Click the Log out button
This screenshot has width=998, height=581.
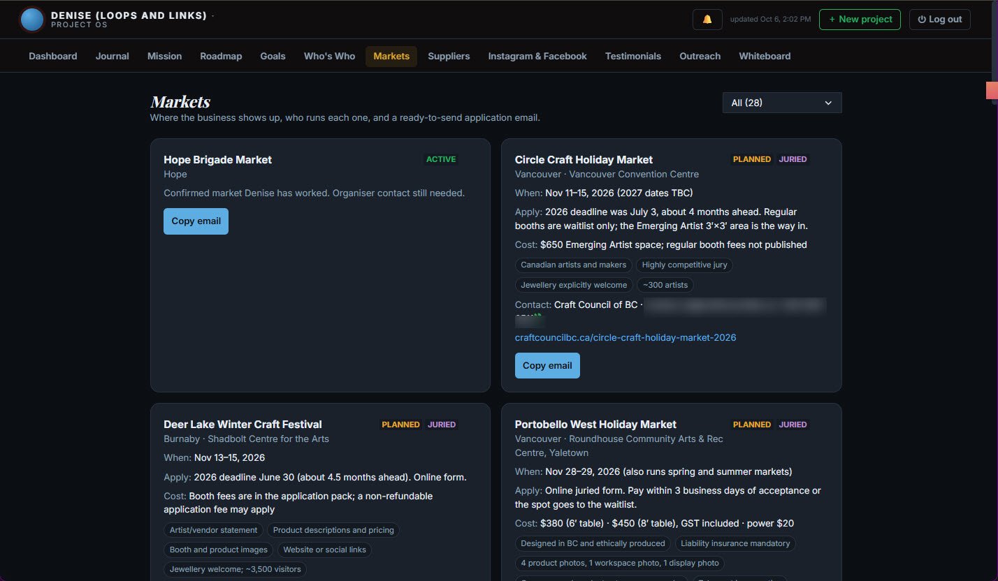(x=940, y=20)
